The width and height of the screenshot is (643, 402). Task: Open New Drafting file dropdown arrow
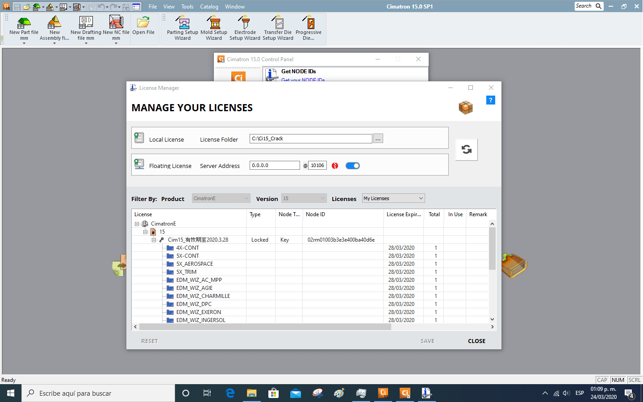tap(86, 43)
